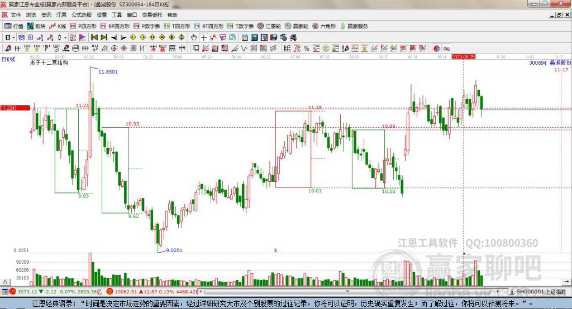Click the black right arrow icon
The height and width of the screenshot is (309, 572).
[123, 37]
